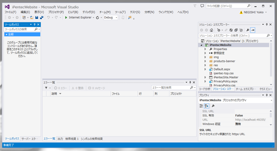Start debugging with green play arrow
Screen dimensions: 277x151
66,17
